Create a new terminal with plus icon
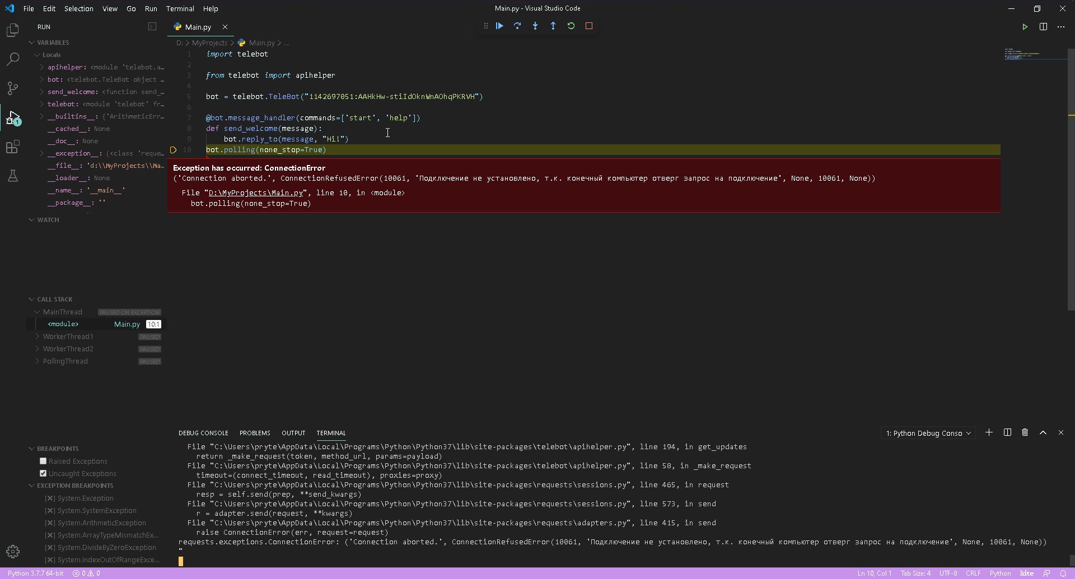The height and width of the screenshot is (579, 1075). [989, 432]
